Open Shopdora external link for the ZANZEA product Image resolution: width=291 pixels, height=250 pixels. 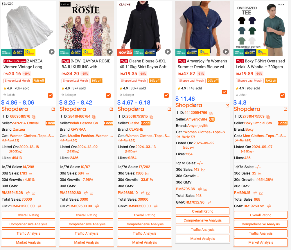tap(53, 109)
